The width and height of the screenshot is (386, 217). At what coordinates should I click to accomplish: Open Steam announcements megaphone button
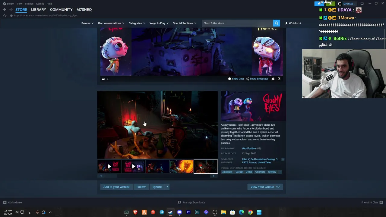[x=319, y=4]
